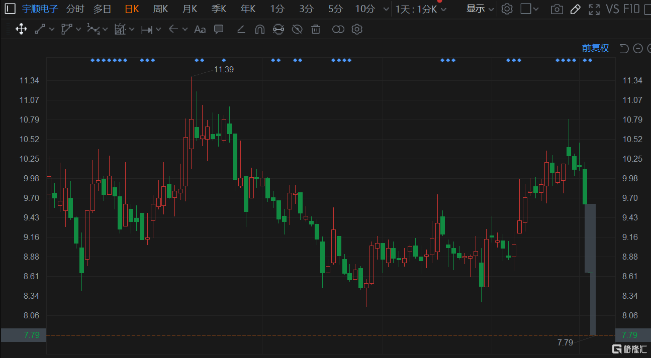Viewport: 651px width, 358px height.
Task: Toggle the pencil drawing toolbar
Action: [575, 9]
